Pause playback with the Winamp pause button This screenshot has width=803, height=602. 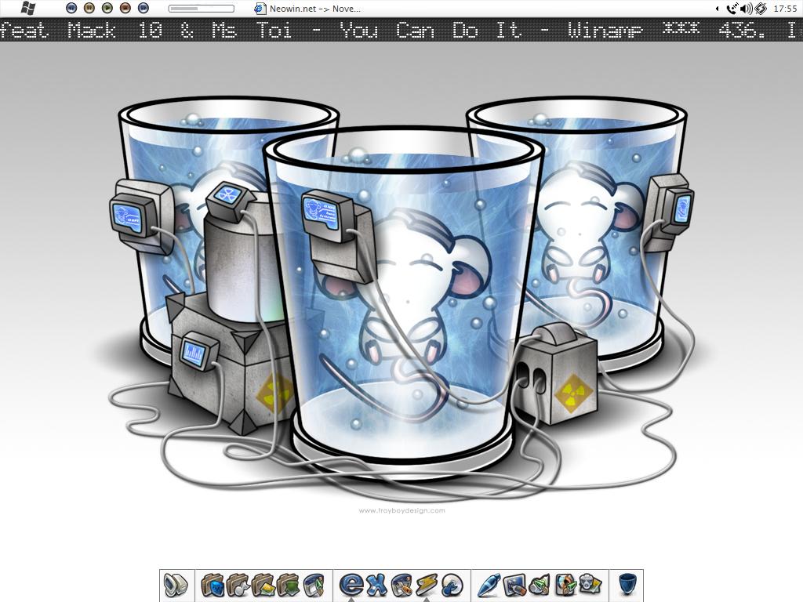[x=89, y=8]
